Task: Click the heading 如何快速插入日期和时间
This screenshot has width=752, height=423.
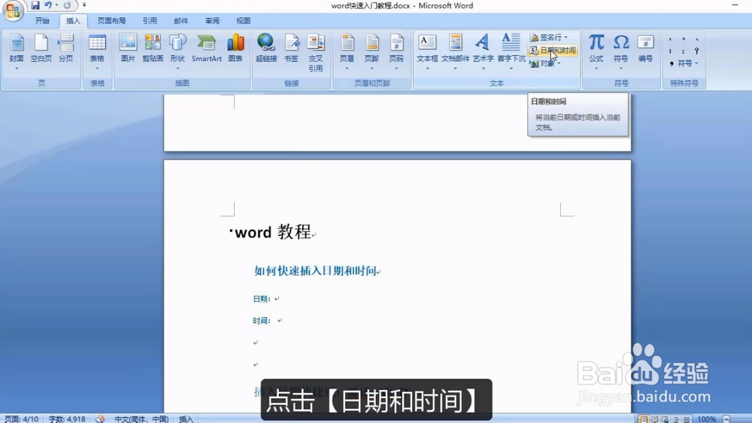Action: (x=315, y=270)
